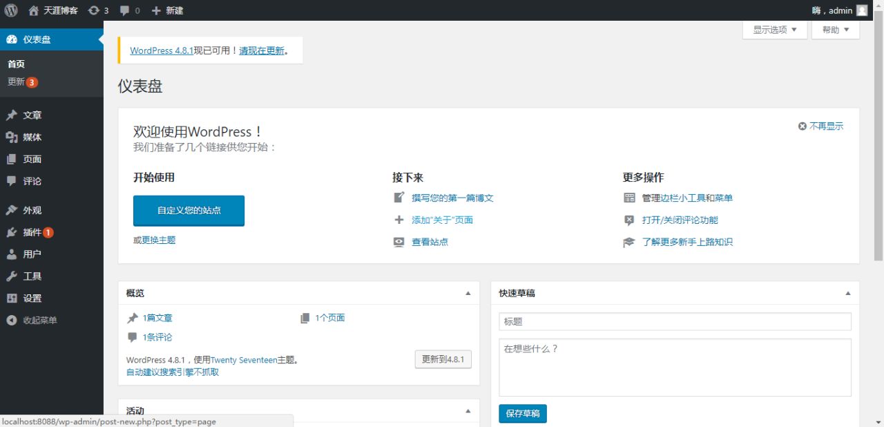Collapse the 快速草稿 panel arrow
This screenshot has width=884, height=427.
pos(847,293)
